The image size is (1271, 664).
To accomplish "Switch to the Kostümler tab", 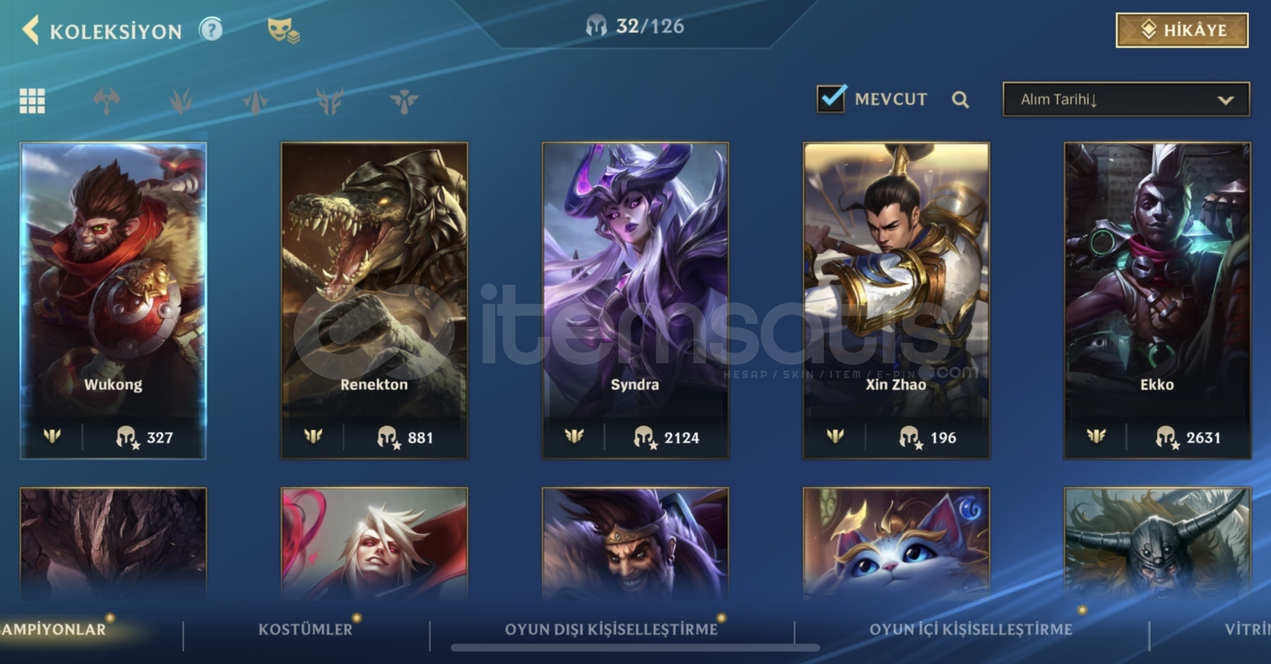I will click(x=305, y=629).
